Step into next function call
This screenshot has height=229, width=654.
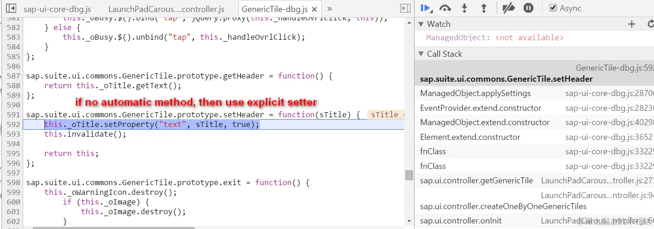click(x=465, y=8)
